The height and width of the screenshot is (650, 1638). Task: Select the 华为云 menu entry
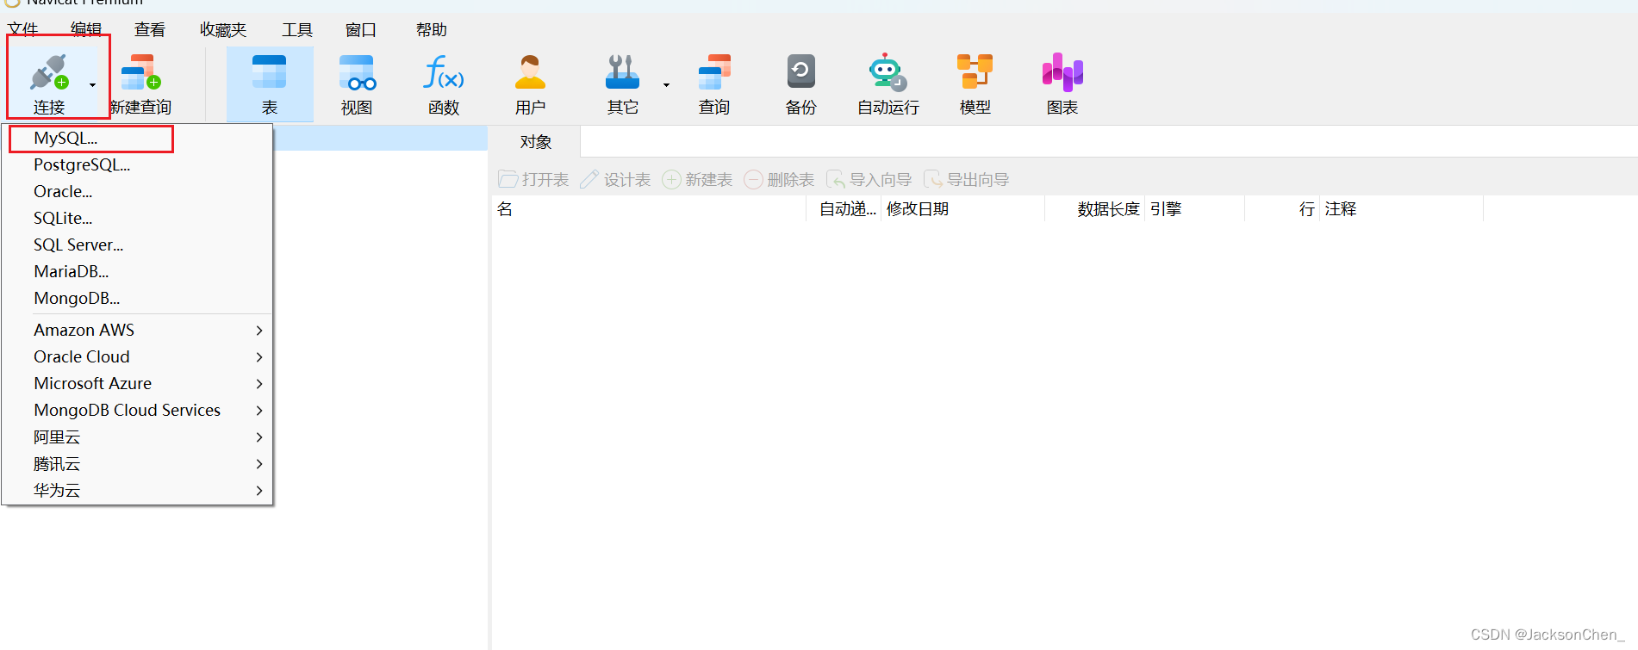pos(138,491)
